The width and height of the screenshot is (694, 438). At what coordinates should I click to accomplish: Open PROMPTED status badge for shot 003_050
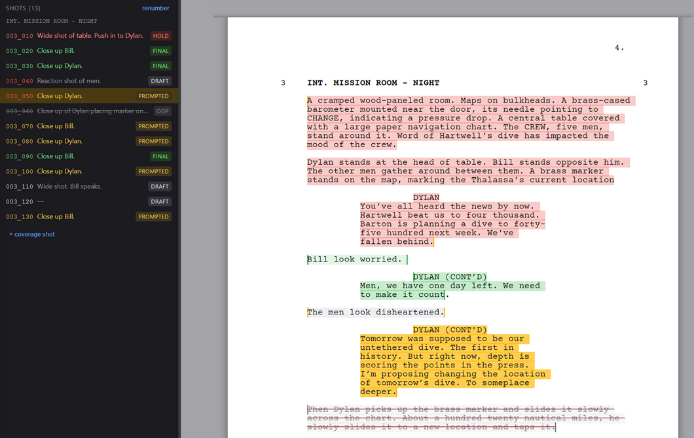pyautogui.click(x=154, y=96)
